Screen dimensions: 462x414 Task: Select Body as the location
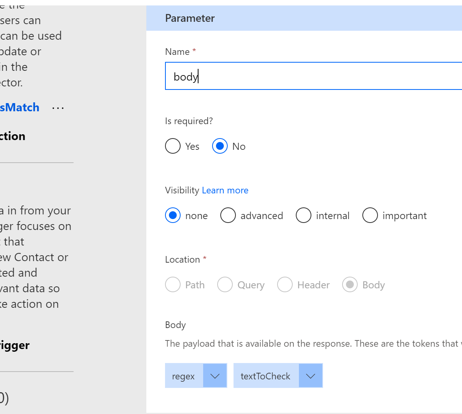click(x=350, y=285)
